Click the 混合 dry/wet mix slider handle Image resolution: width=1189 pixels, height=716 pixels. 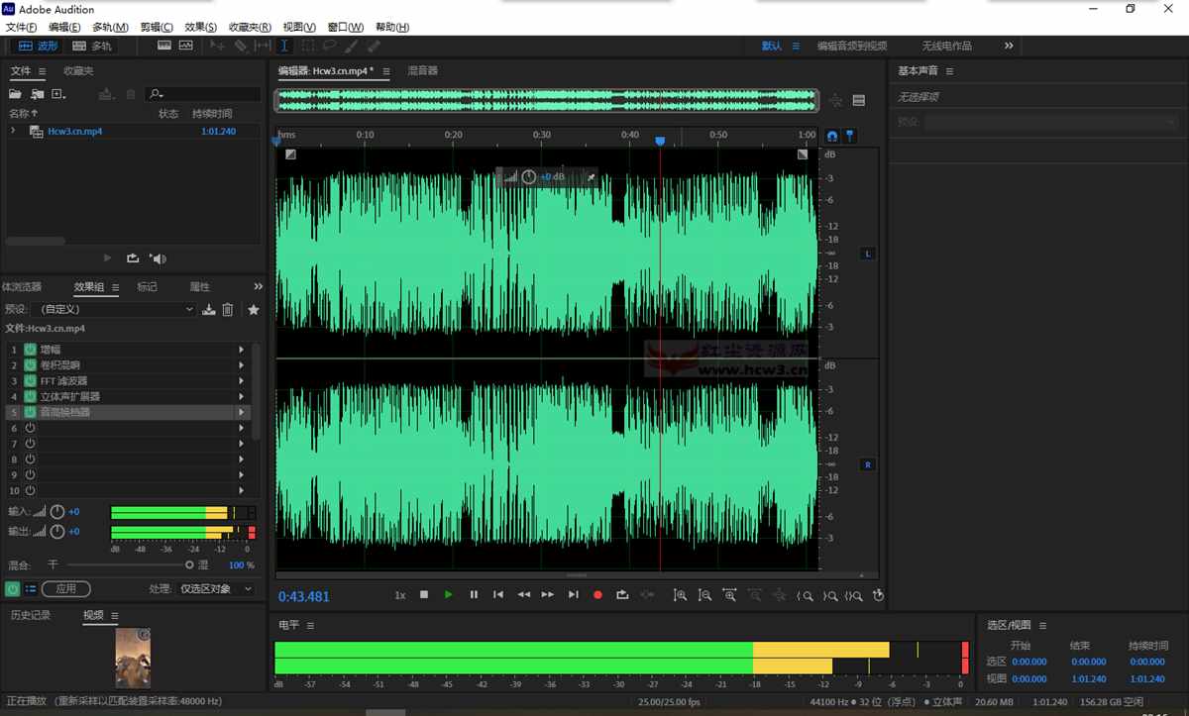tap(189, 564)
